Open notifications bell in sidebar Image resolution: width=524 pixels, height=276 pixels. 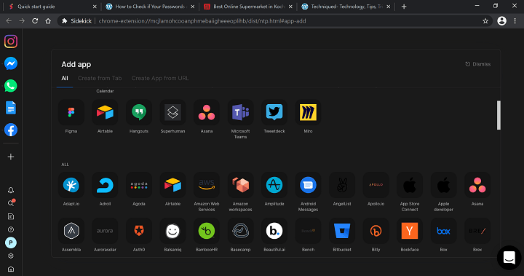click(11, 190)
